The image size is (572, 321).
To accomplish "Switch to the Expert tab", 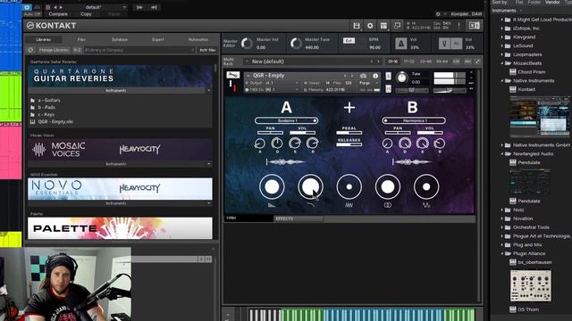I will tap(157, 39).
